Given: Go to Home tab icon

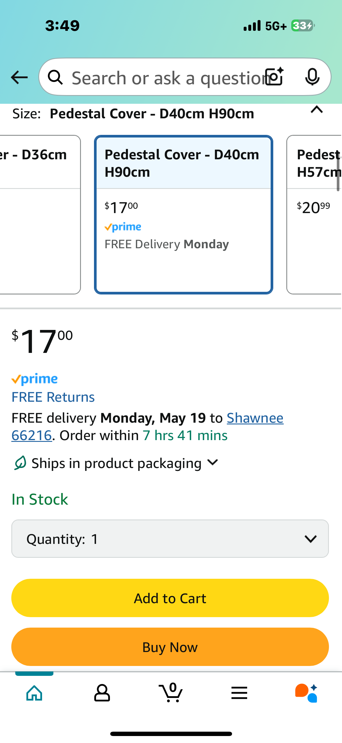Looking at the screenshot, I should tap(34, 693).
